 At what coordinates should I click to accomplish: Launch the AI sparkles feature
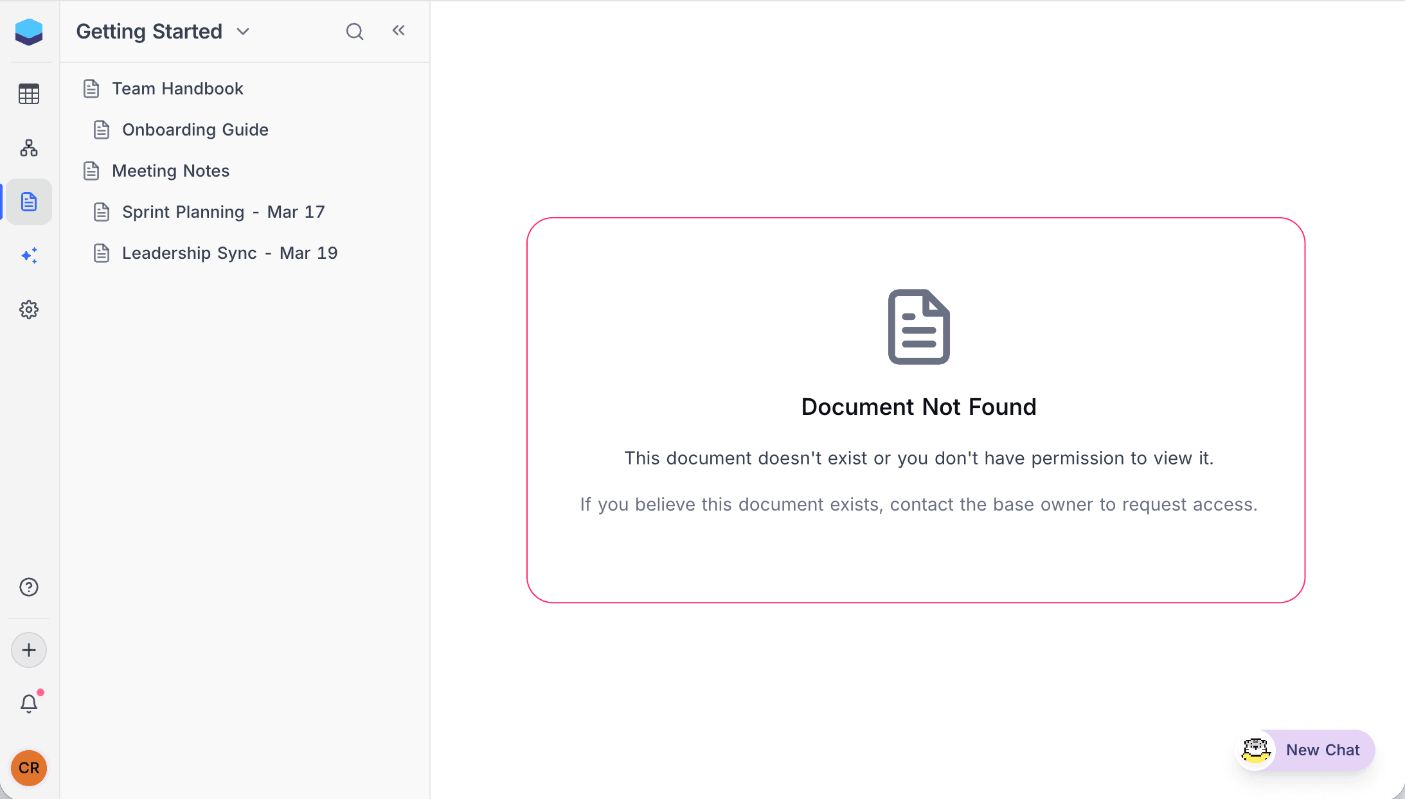(29, 255)
